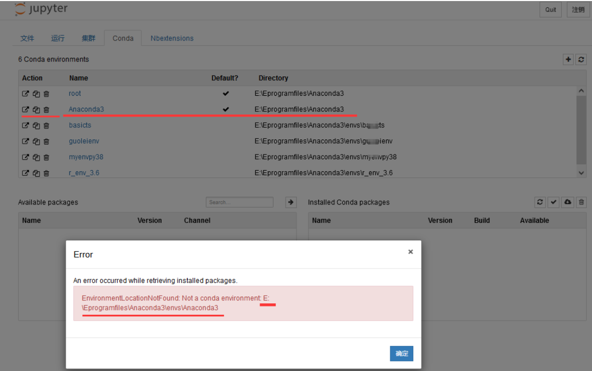Clone the Anaconda3 environment

(x=36, y=109)
